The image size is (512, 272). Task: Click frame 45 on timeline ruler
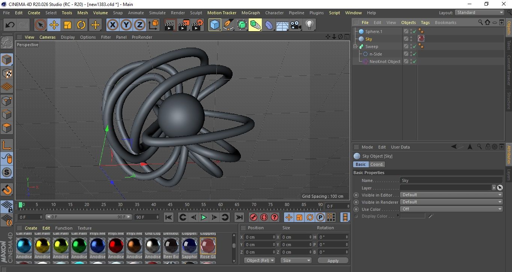coord(170,205)
